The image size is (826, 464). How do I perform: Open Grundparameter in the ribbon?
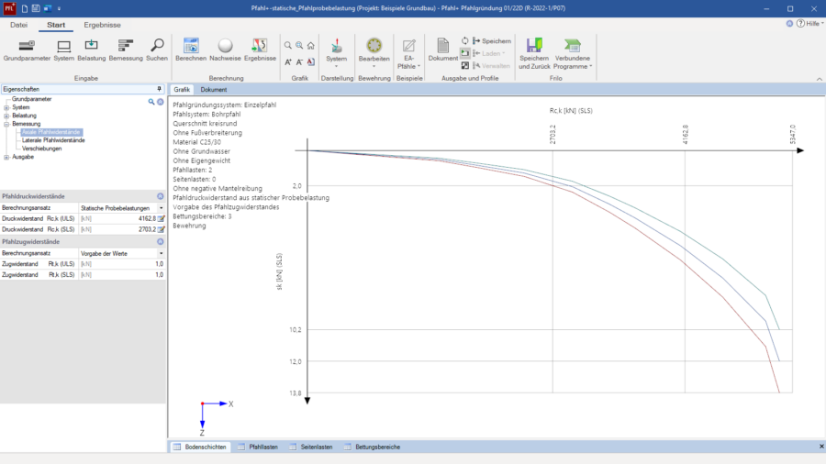pos(27,50)
